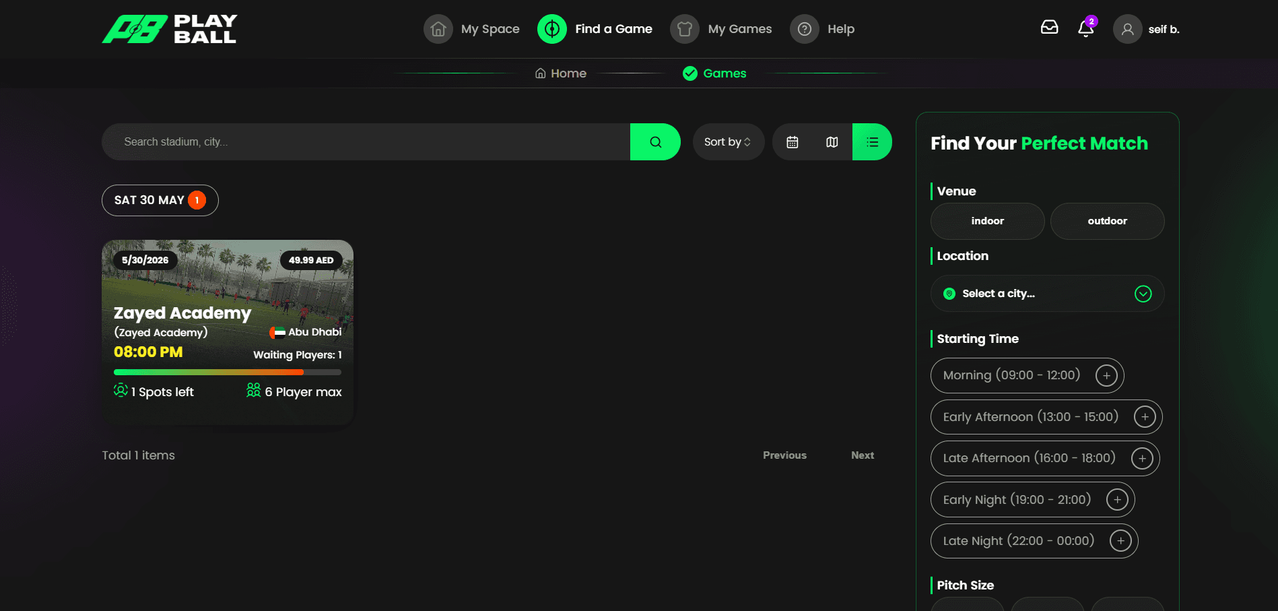
Task: Click the Venue section heading
Action: tap(956, 191)
